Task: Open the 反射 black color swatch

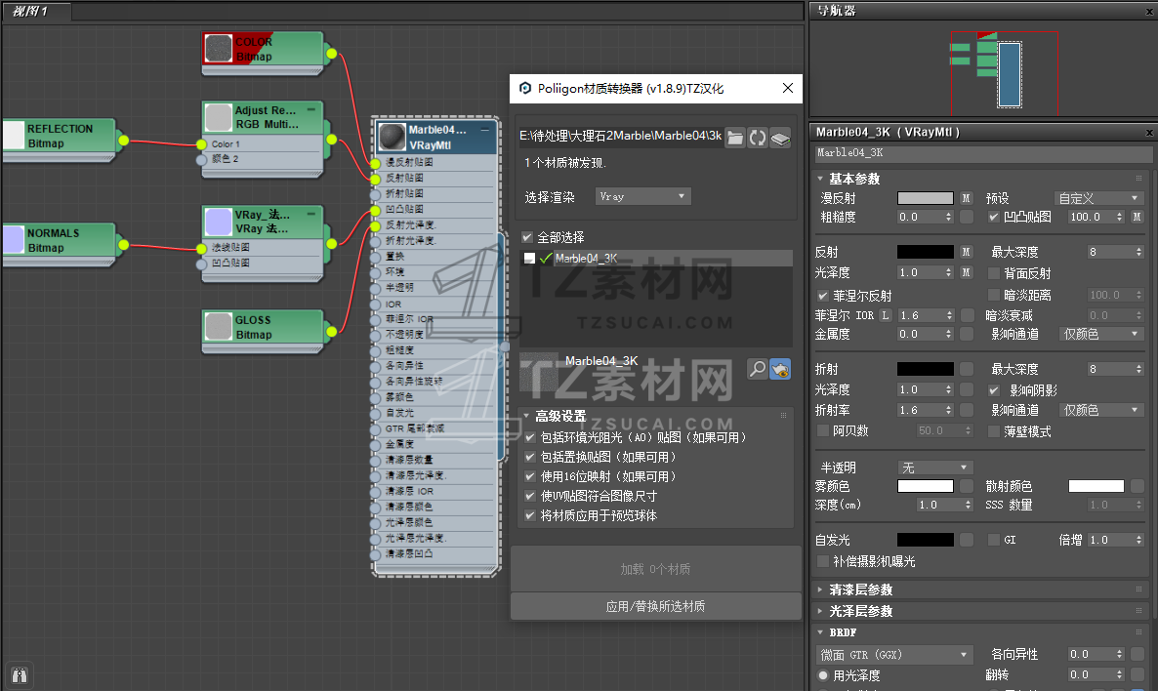Action: tap(926, 252)
